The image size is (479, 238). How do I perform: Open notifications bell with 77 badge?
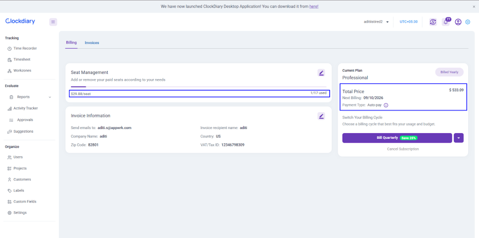click(x=446, y=22)
